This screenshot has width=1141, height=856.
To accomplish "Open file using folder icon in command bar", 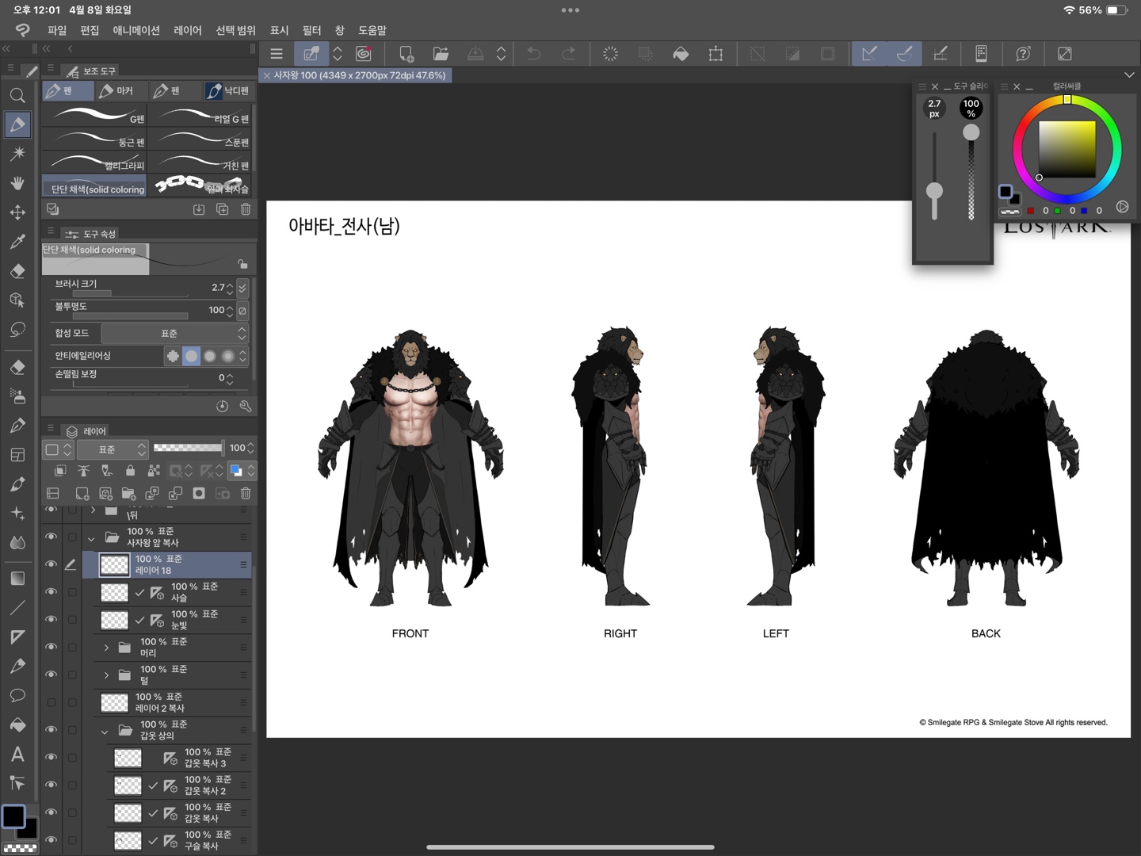I will point(441,54).
